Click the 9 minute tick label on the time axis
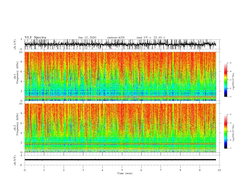Viewport: 247px width, 191px height. [x=200, y=170]
